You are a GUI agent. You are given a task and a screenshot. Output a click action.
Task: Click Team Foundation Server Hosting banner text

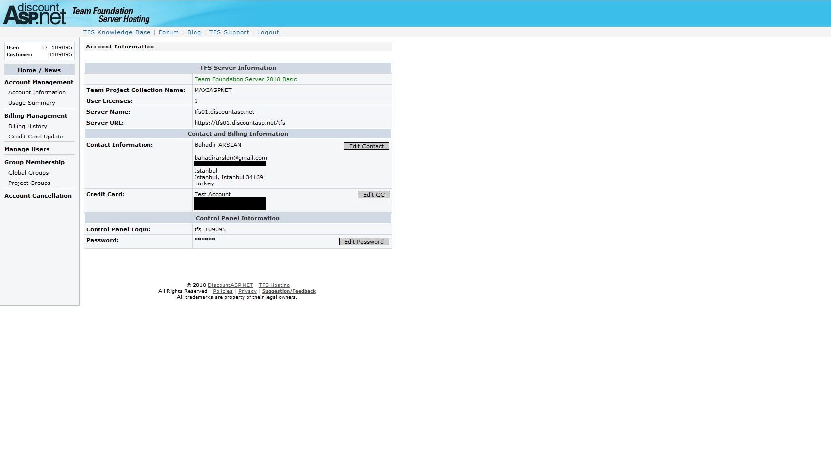[111, 15]
